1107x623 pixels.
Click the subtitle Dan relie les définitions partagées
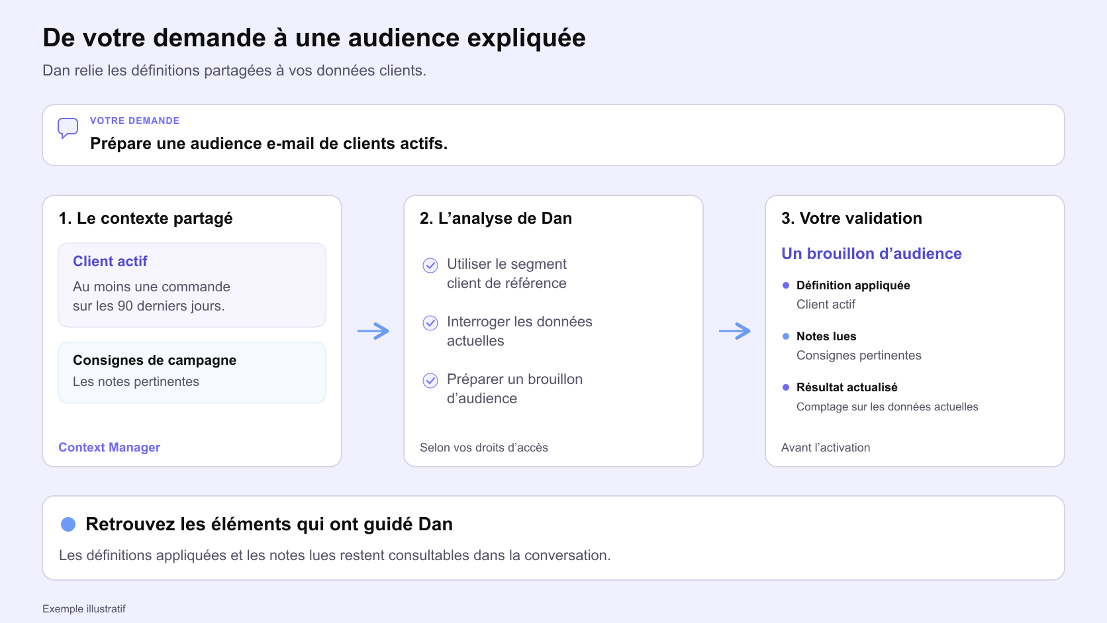pos(234,71)
